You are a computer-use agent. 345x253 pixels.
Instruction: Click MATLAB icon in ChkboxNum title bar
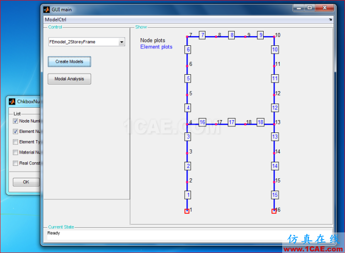(12, 102)
